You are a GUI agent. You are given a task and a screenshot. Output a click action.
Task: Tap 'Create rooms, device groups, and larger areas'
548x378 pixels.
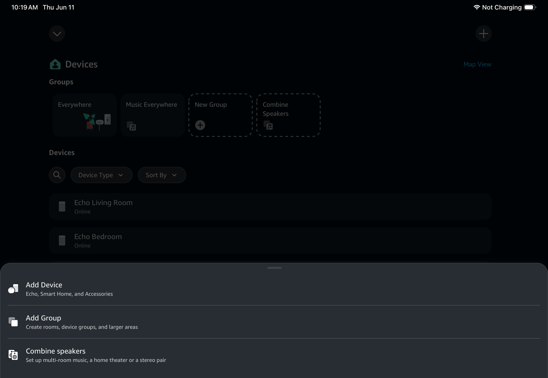pos(82,327)
